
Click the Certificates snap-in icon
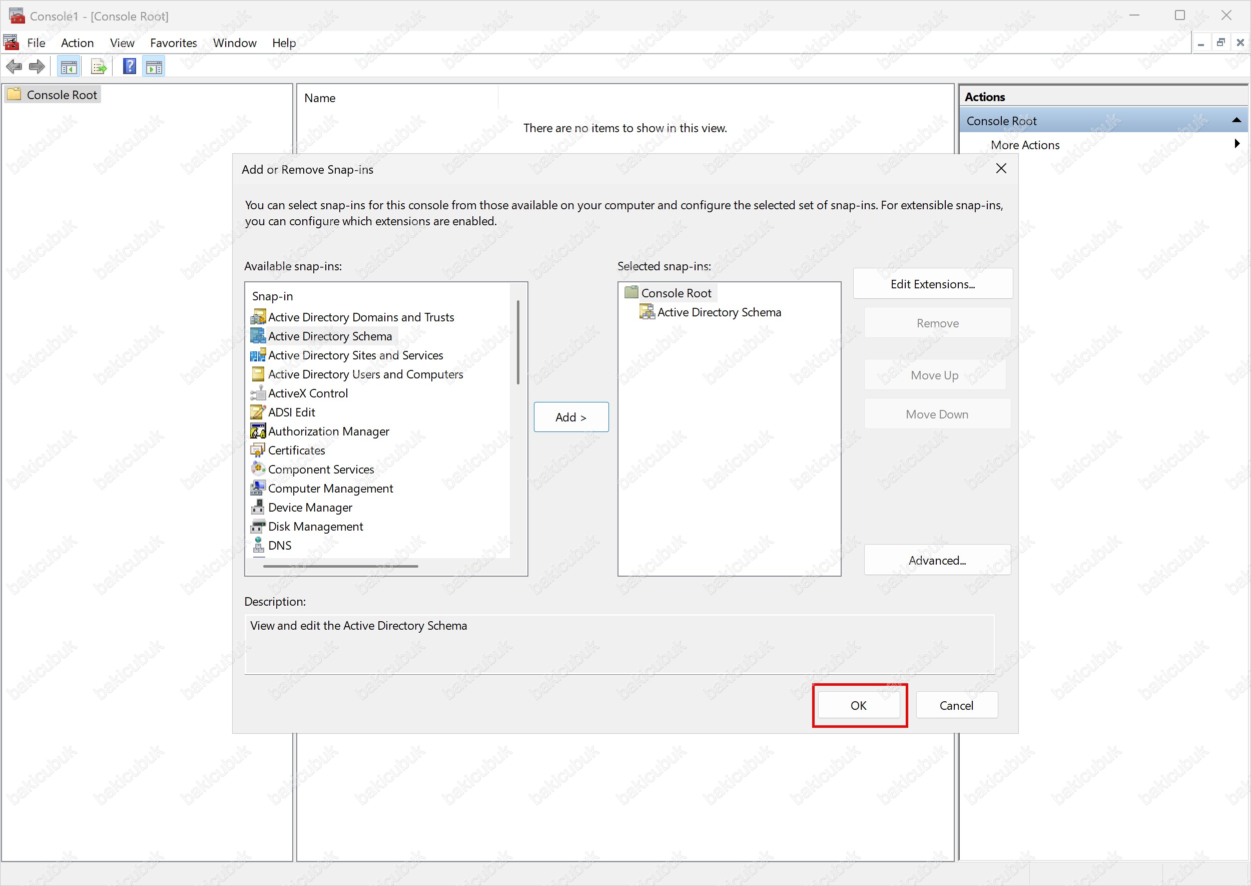258,451
